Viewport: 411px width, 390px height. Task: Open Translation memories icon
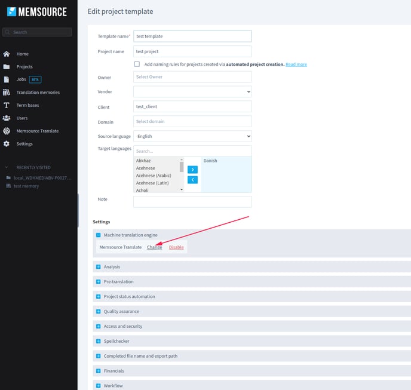[x=7, y=93]
